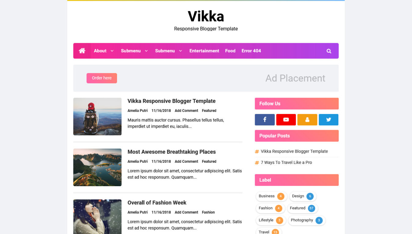Open the YouTube follow button
Image resolution: width=412 pixels, height=234 pixels.
286,120
